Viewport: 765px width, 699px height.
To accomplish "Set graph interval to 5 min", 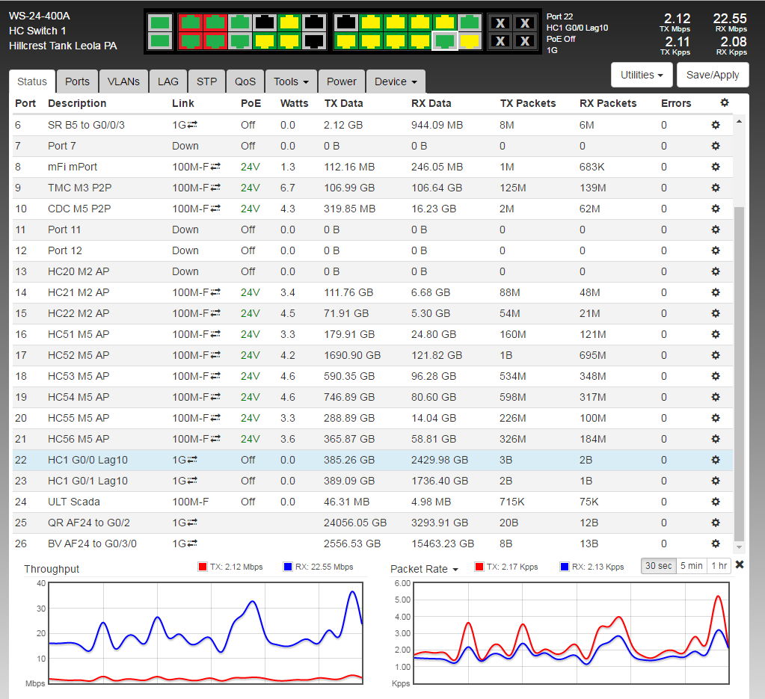I will [x=691, y=566].
